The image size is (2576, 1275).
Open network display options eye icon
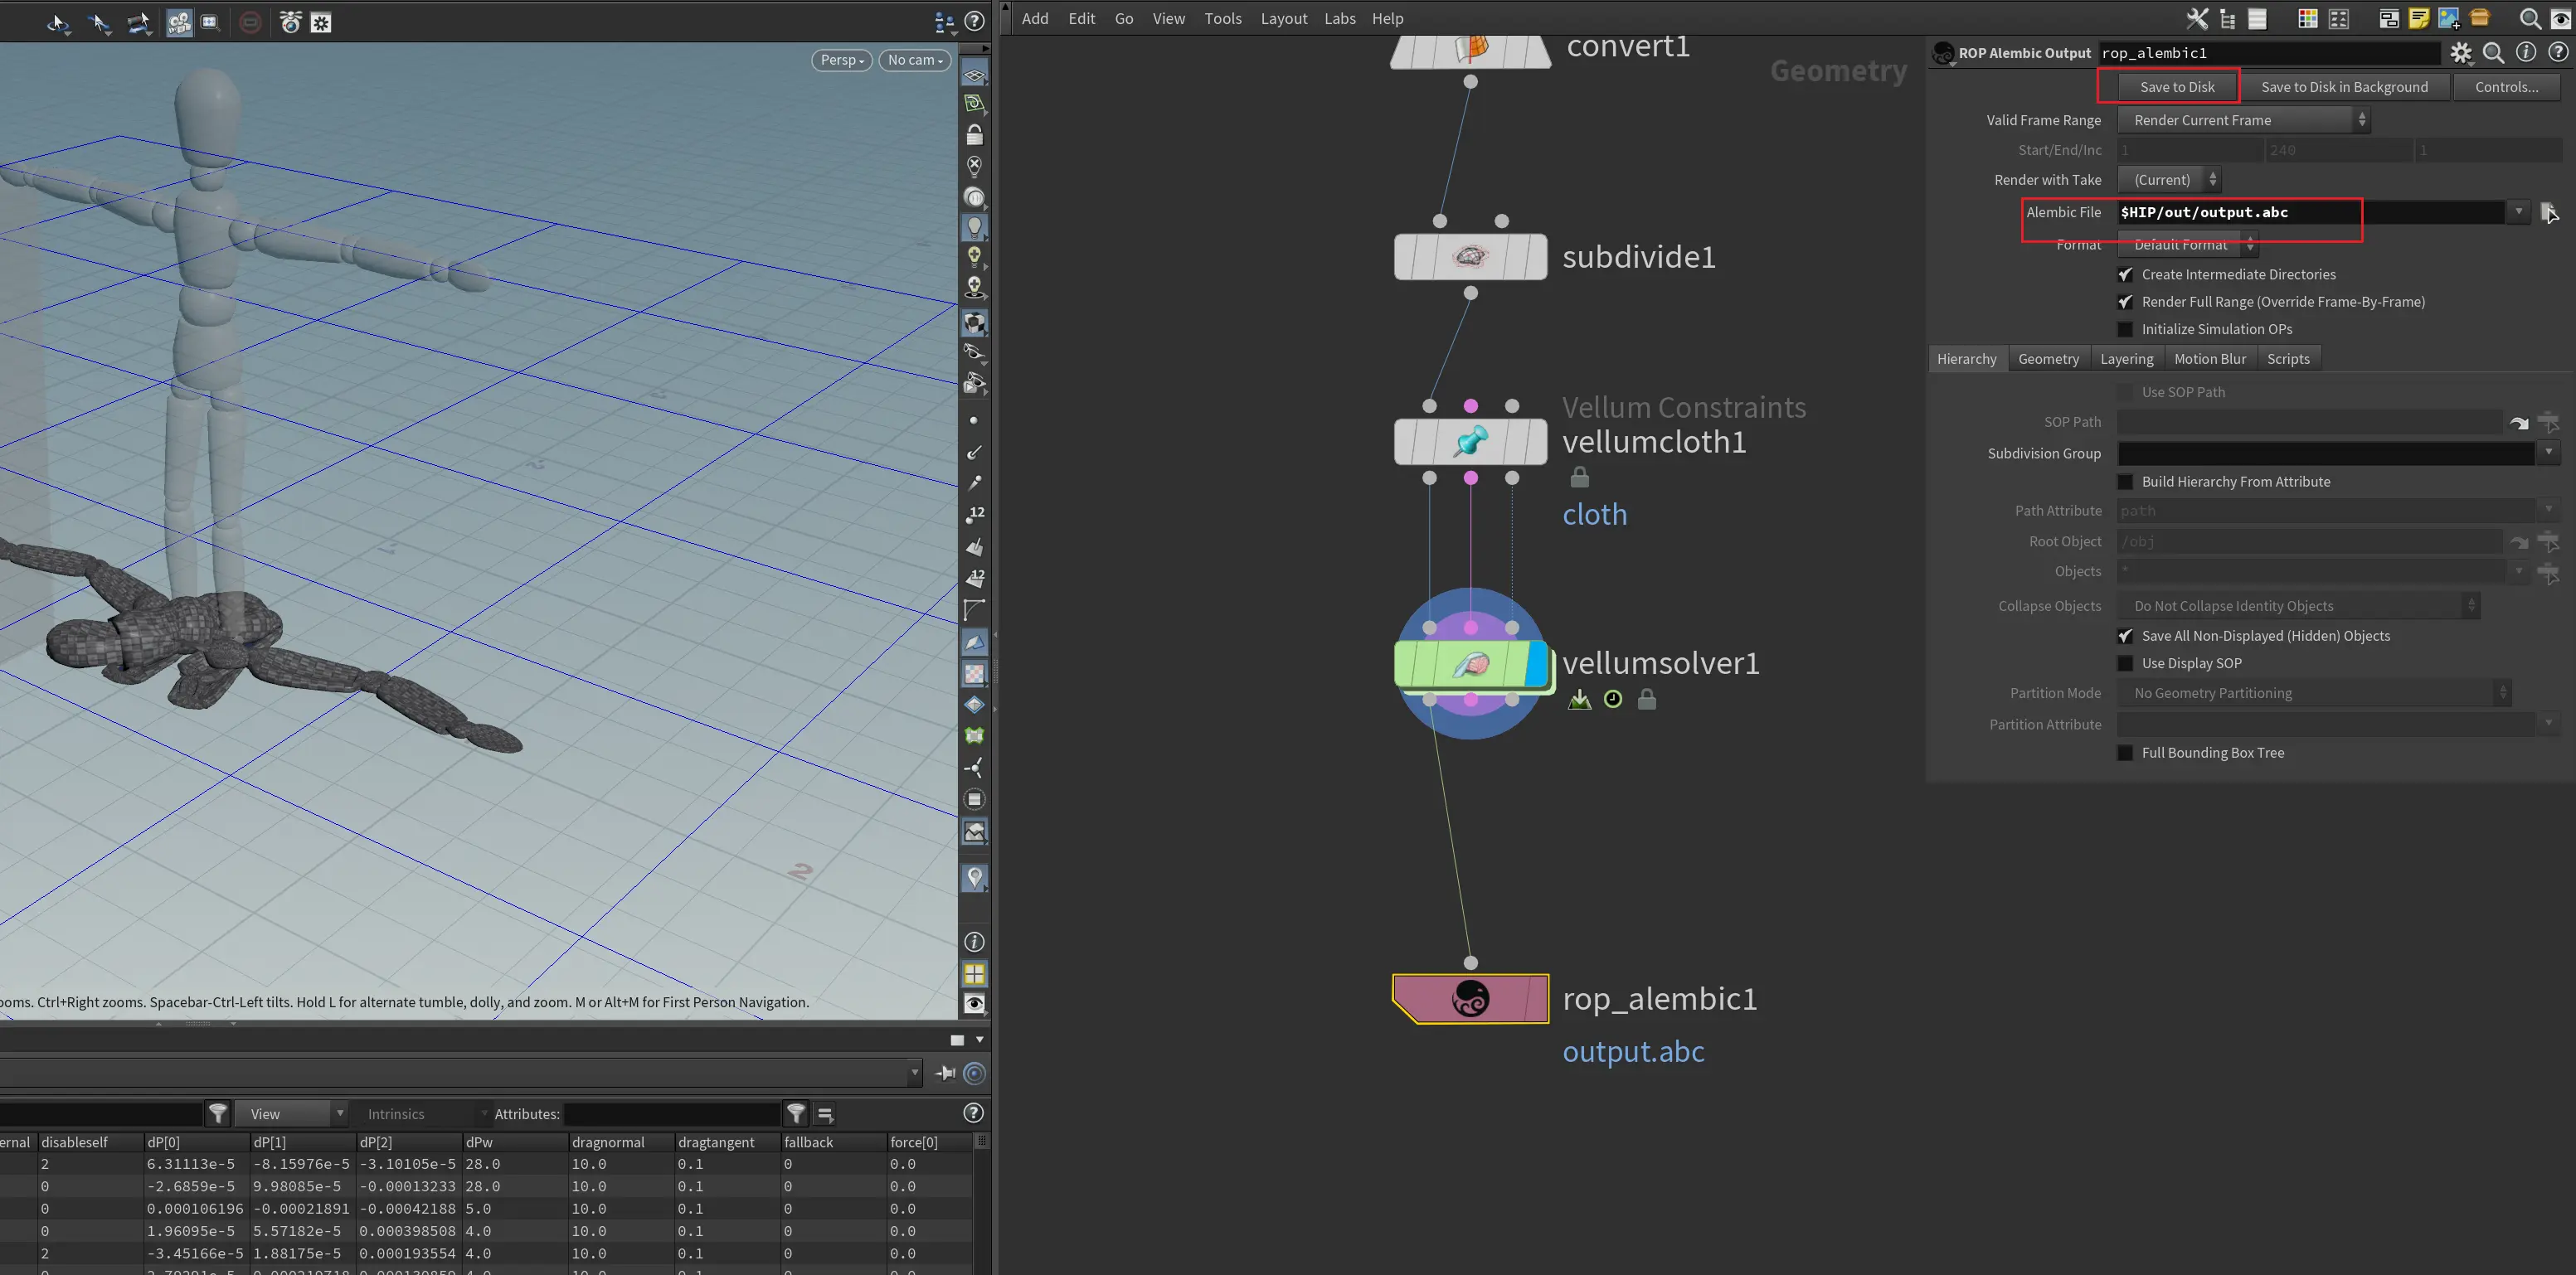[x=2561, y=19]
